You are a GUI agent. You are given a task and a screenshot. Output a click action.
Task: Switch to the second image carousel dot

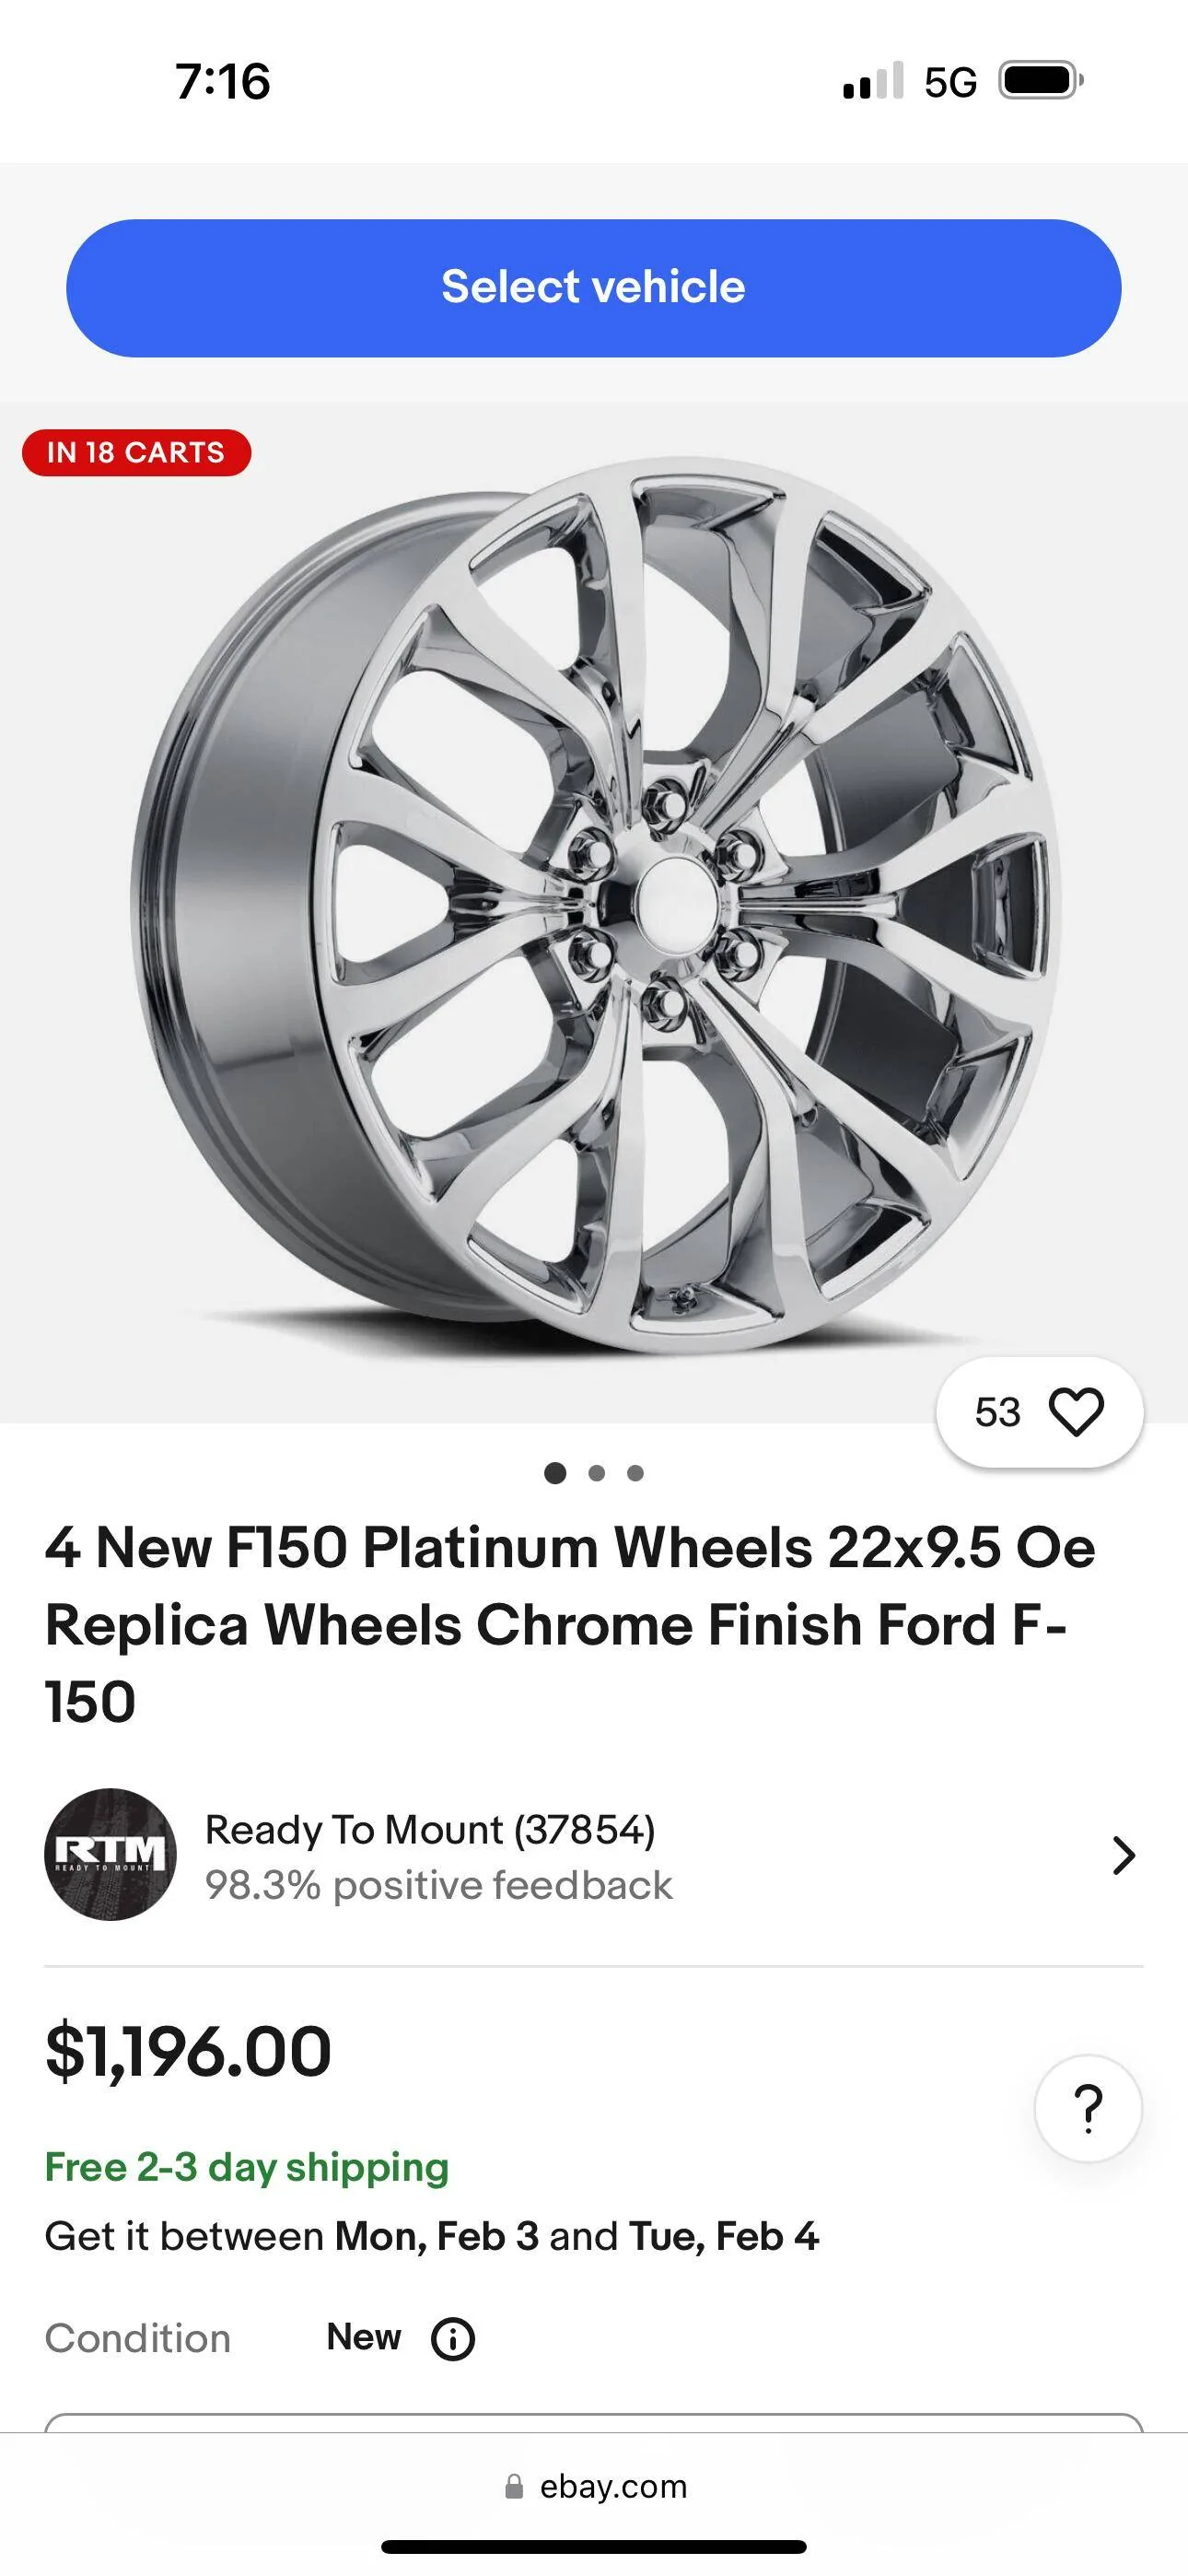pyautogui.click(x=597, y=1473)
